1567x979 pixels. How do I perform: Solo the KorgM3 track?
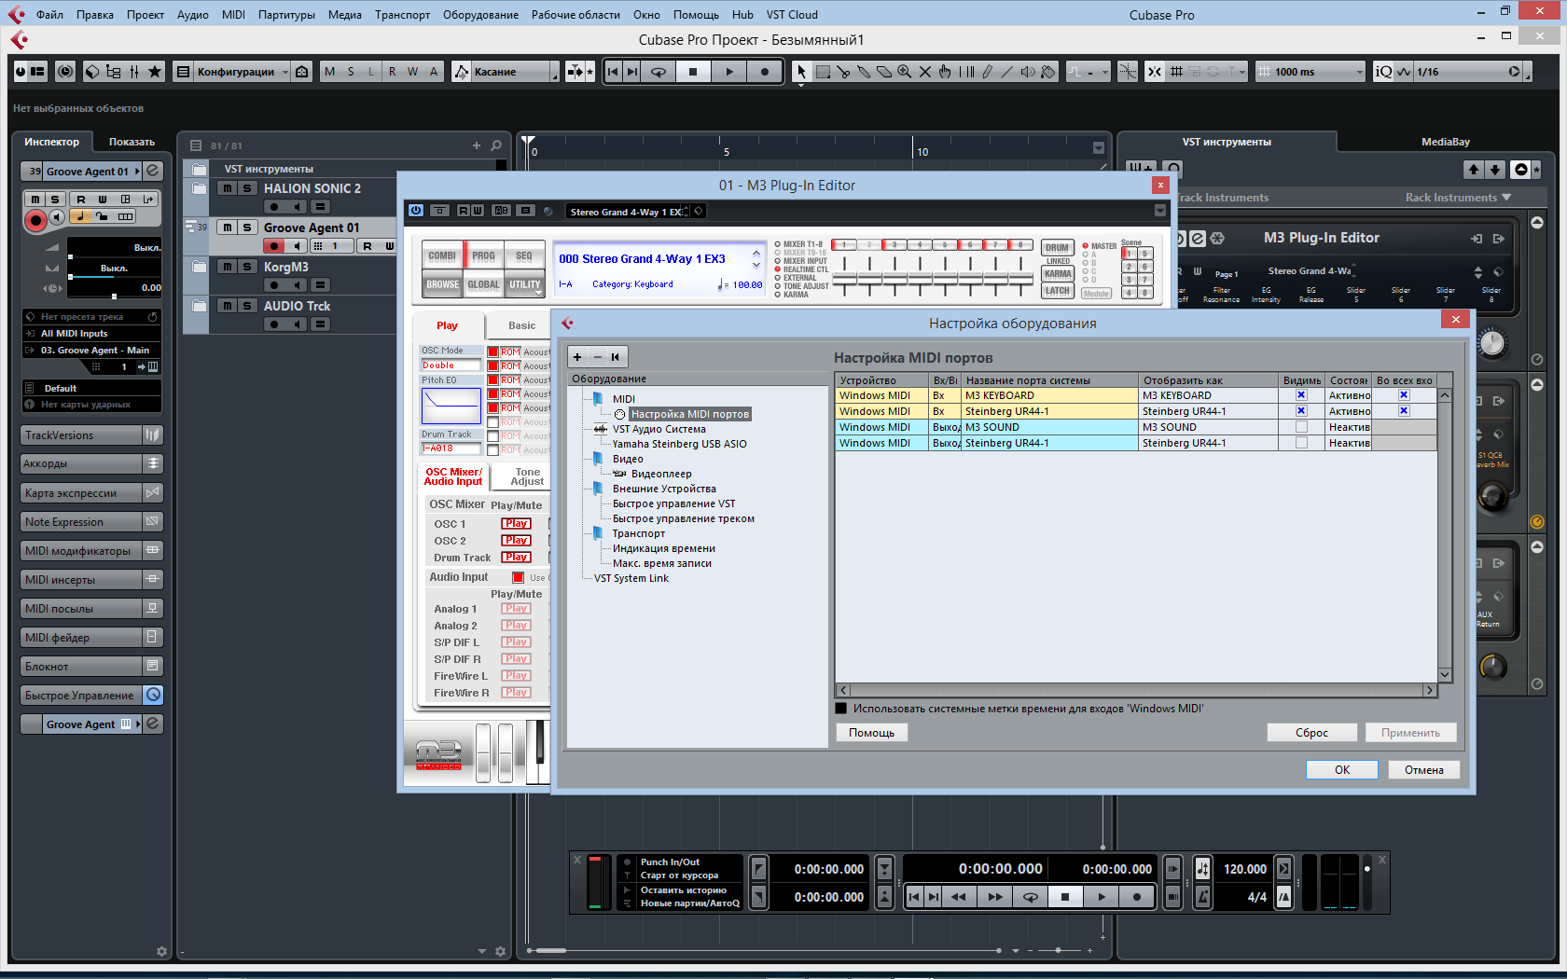click(247, 267)
